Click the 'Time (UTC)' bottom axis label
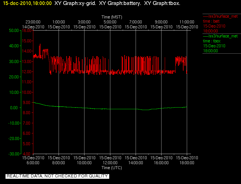Viewport: 241px width, 184px height. 112,168
